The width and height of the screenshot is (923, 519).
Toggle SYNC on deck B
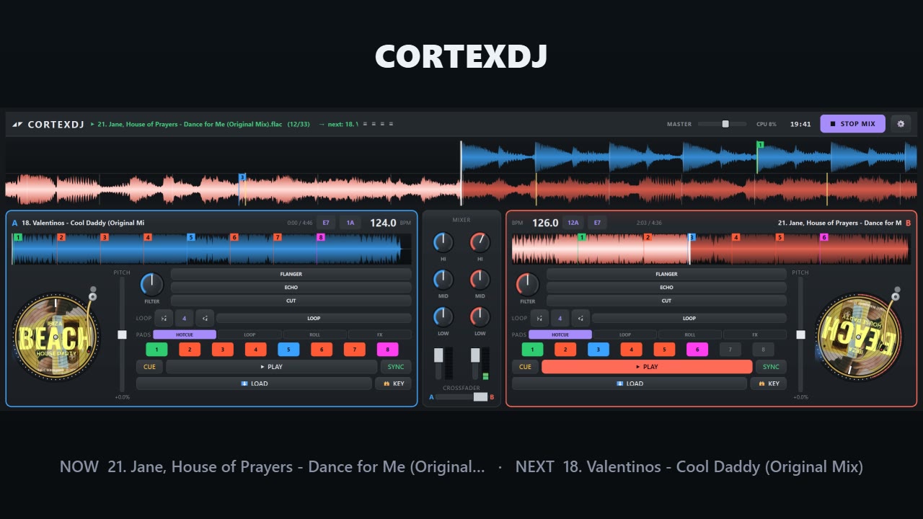(x=772, y=367)
